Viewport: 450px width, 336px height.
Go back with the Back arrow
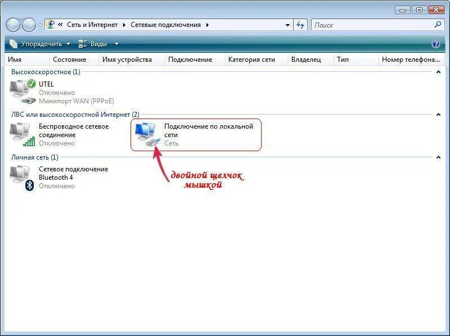point(13,25)
